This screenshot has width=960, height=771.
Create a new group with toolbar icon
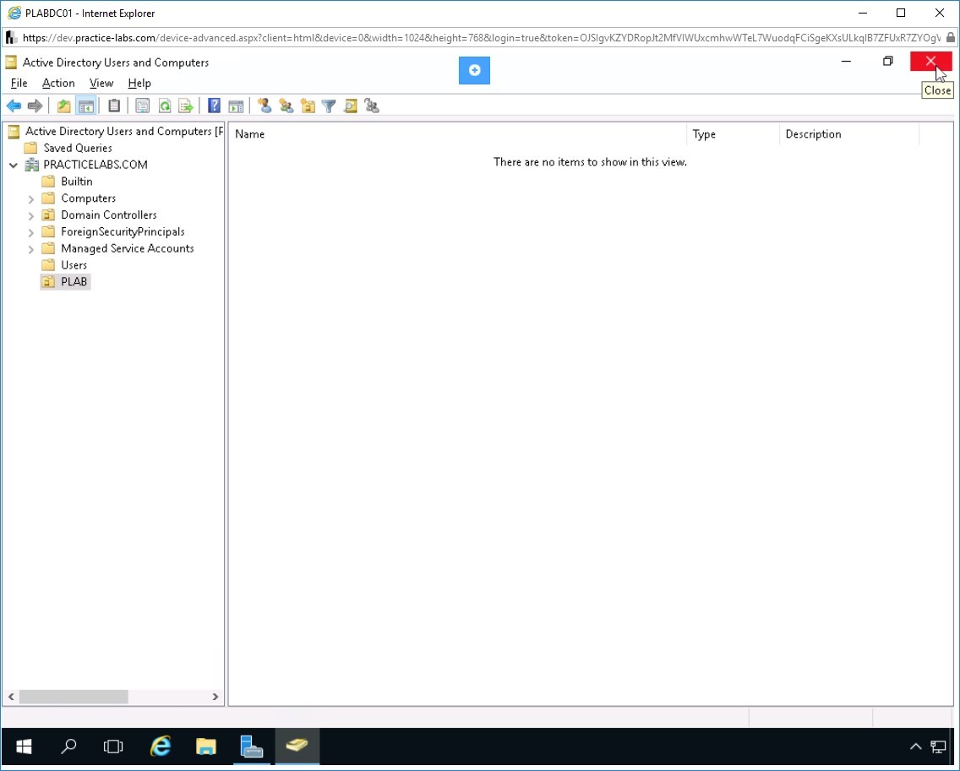[286, 106]
